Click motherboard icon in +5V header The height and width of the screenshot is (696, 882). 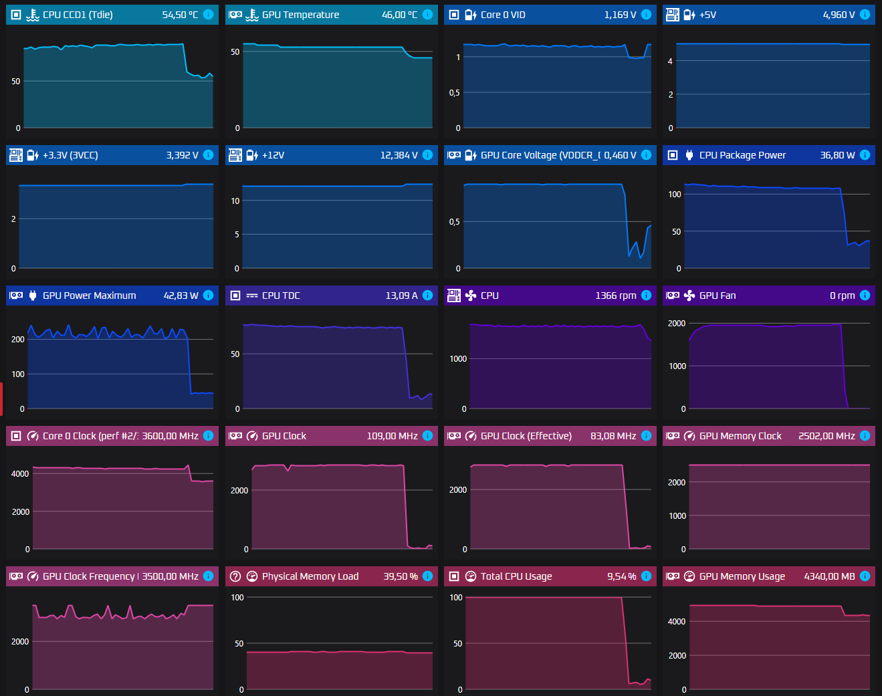(x=673, y=15)
